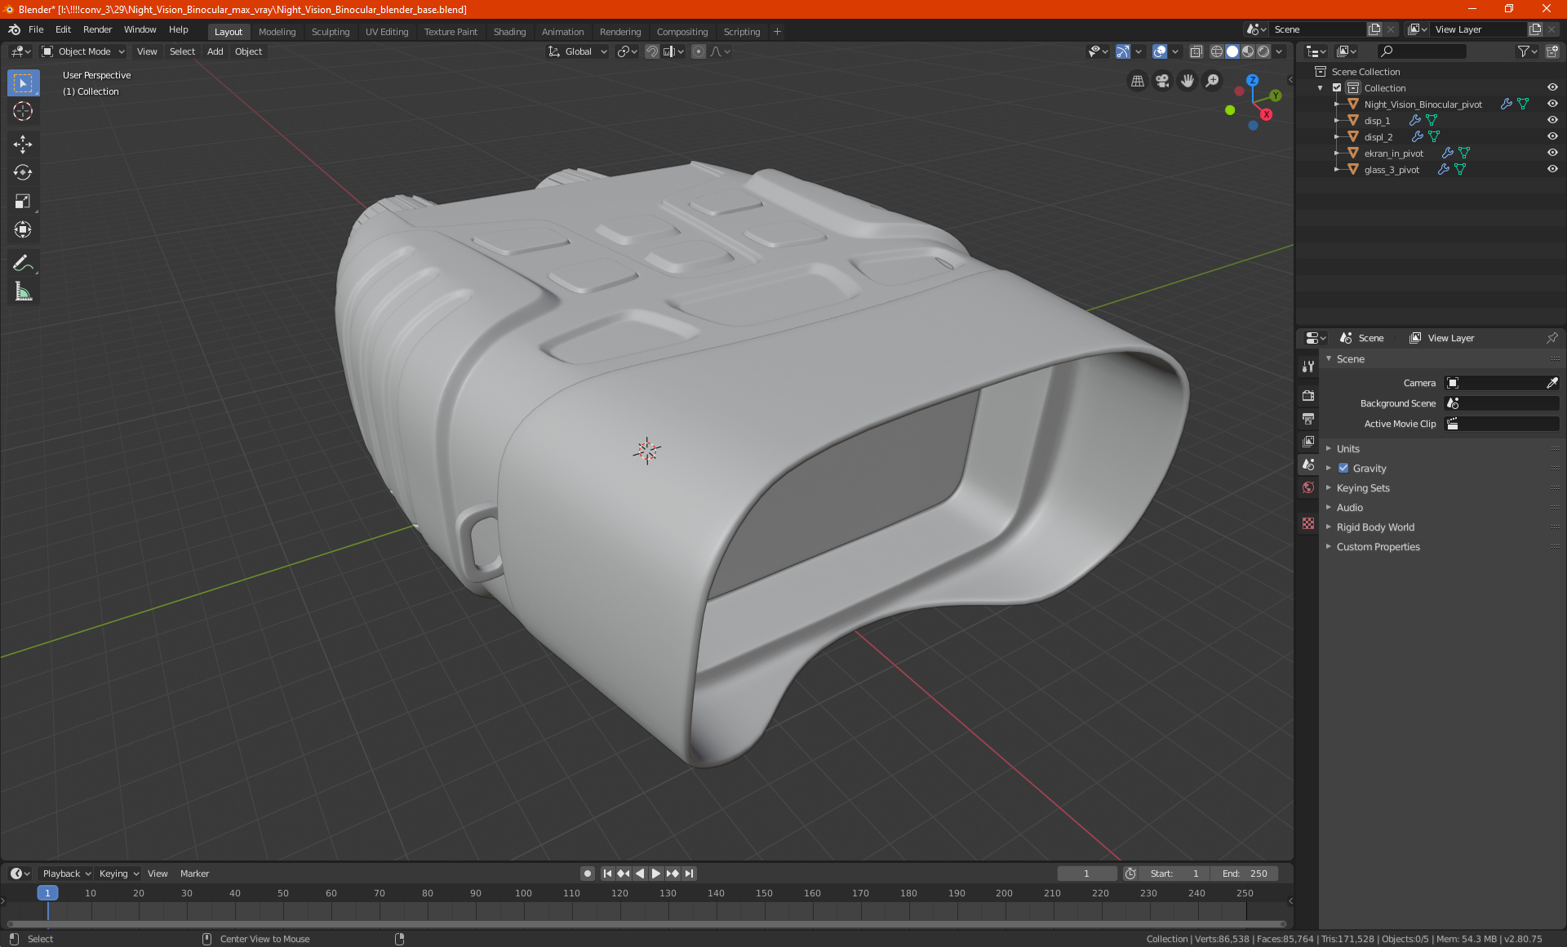Select the Cursor tool
This screenshot has width=1567, height=947.
[x=23, y=111]
